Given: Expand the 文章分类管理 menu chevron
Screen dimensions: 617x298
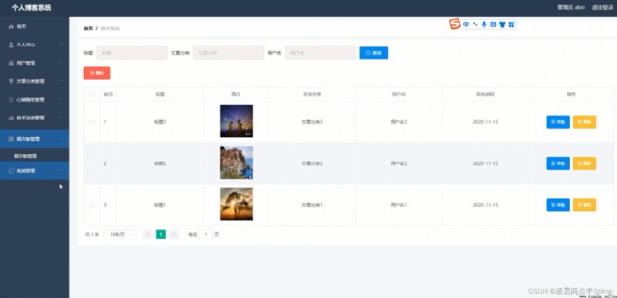Looking at the screenshot, I should tap(61, 82).
